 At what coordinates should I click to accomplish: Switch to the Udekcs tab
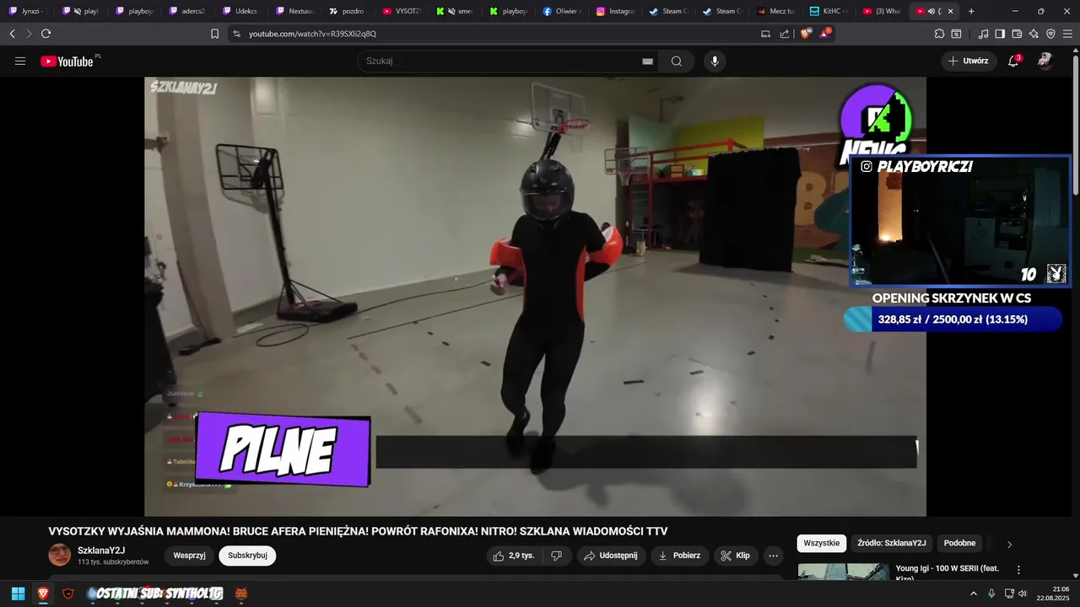240,11
